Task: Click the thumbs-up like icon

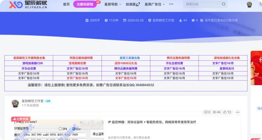Action: point(225,112)
